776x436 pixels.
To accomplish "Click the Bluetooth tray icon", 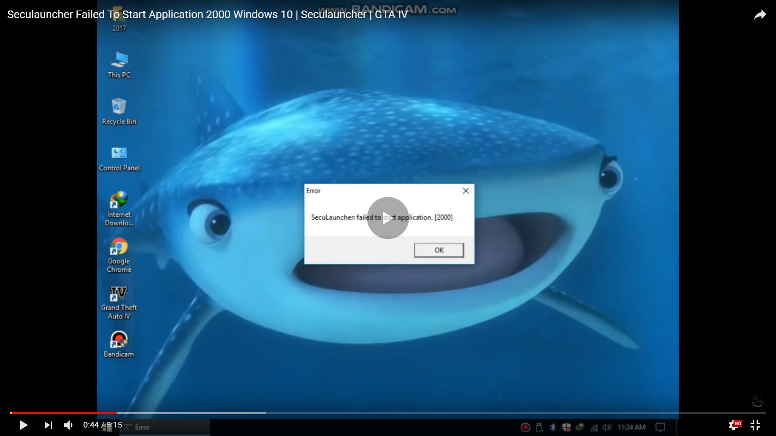I will (x=553, y=427).
